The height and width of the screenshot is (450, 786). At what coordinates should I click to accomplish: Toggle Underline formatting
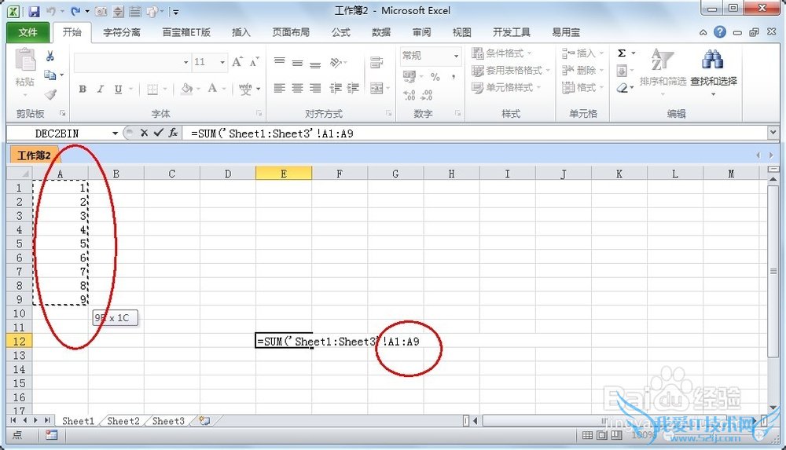(x=119, y=90)
